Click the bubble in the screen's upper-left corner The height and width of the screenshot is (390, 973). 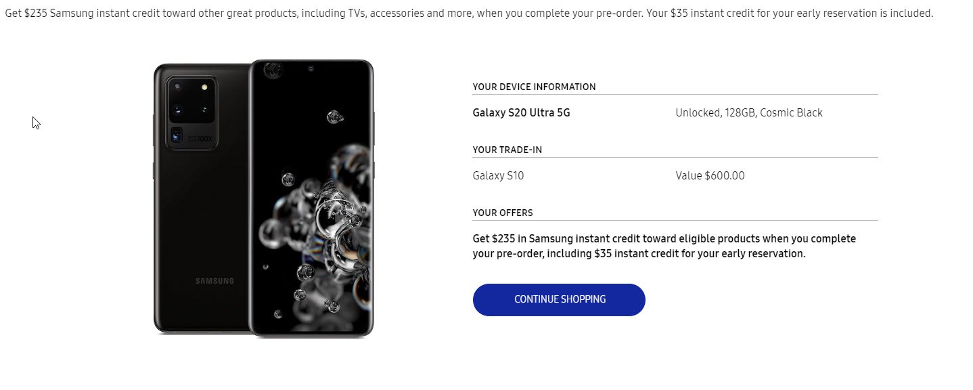coord(273,70)
